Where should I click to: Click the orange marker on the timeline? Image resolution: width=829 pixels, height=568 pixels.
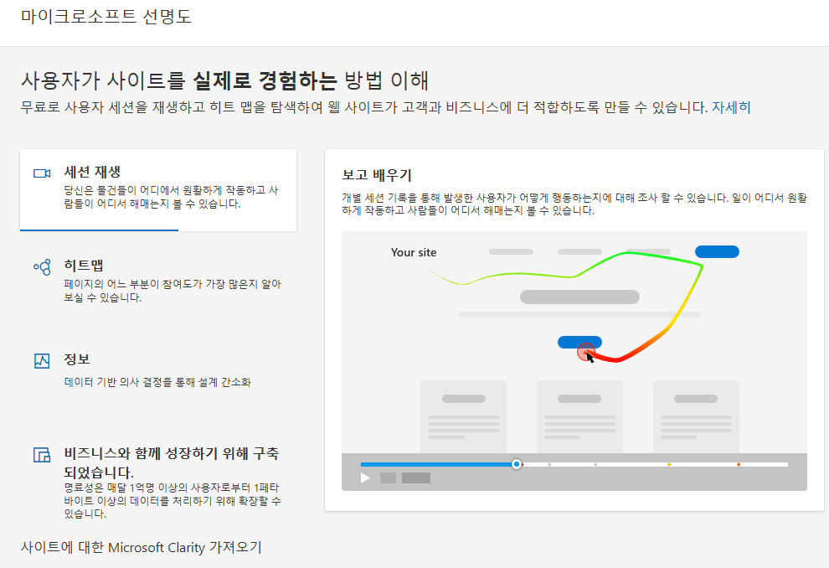[669, 464]
